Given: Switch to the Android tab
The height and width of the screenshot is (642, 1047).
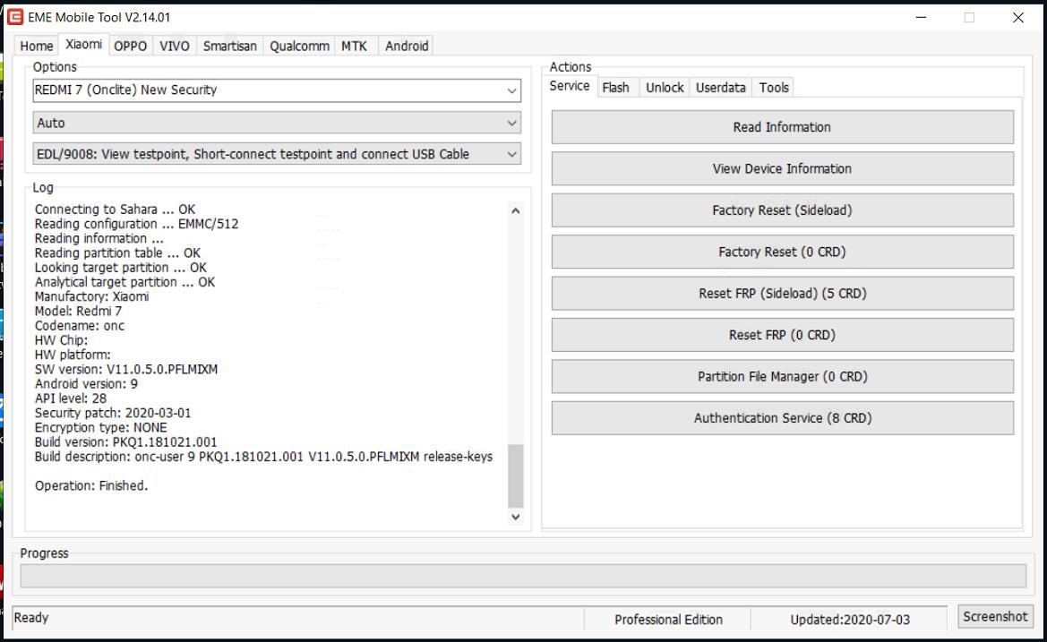Looking at the screenshot, I should (407, 46).
